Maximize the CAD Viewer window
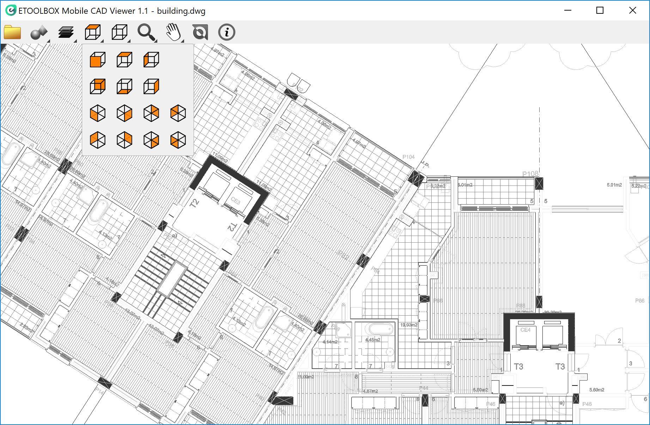Screen dimensions: 650x425 coord(600,10)
